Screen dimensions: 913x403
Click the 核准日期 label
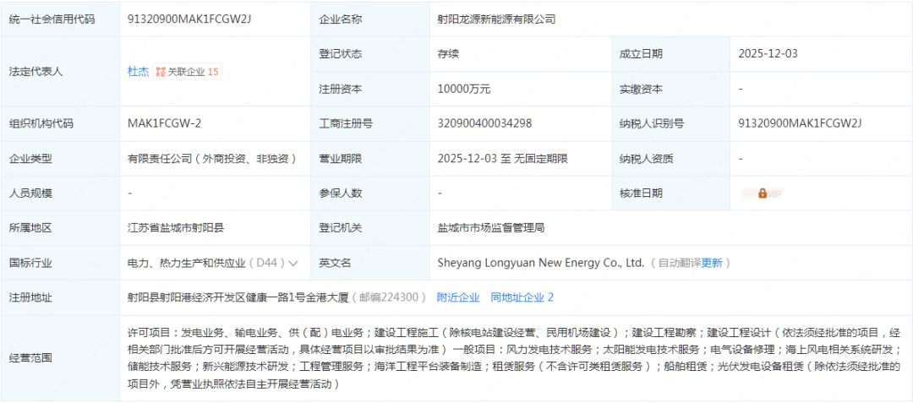click(x=641, y=193)
